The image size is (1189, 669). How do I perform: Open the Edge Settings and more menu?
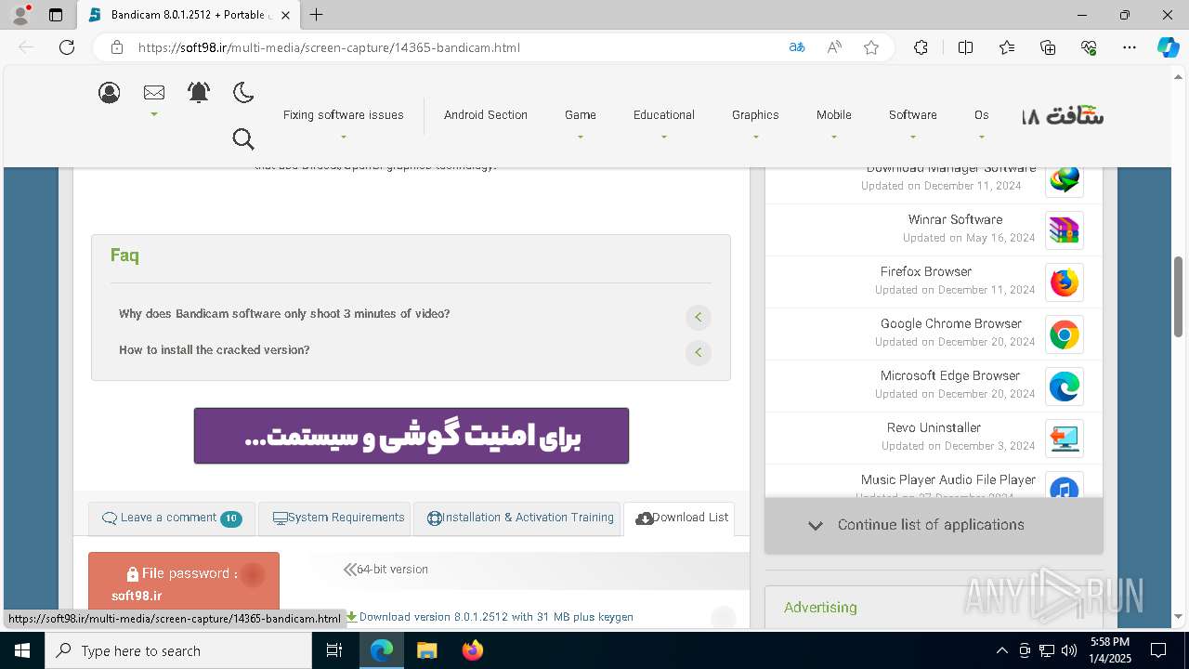pos(1130,47)
